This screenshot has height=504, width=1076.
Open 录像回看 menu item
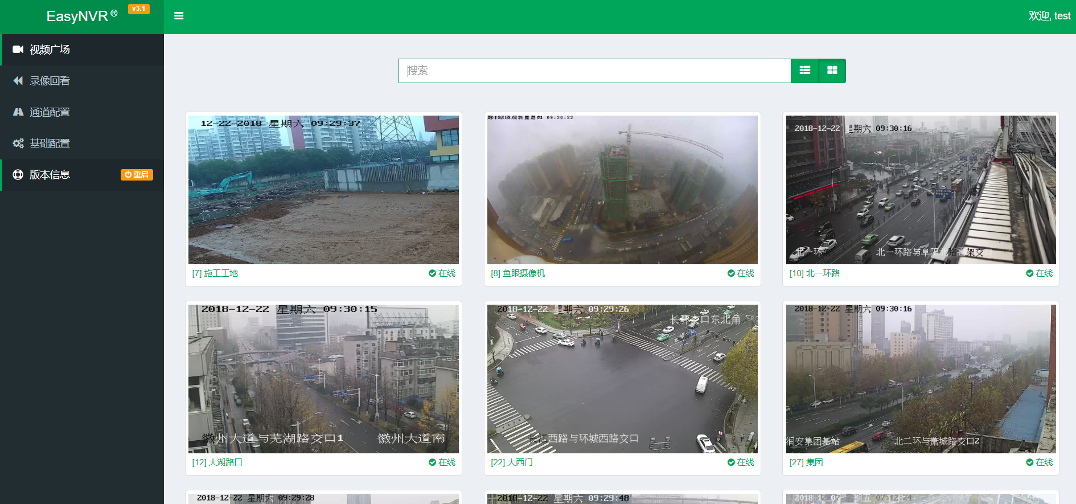(82, 81)
